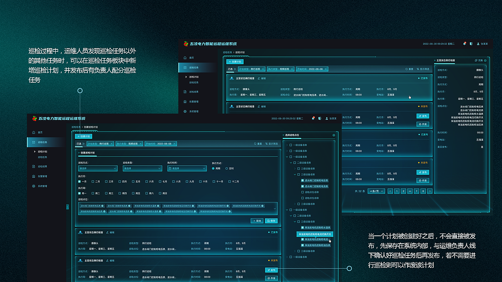Viewport: 502px width, 282px height.
Task: Open the 巡检类型 dropdown
Action: [x=142, y=168]
